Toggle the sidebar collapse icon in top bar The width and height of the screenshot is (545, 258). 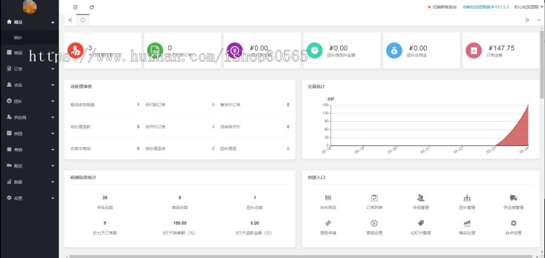coord(76,7)
